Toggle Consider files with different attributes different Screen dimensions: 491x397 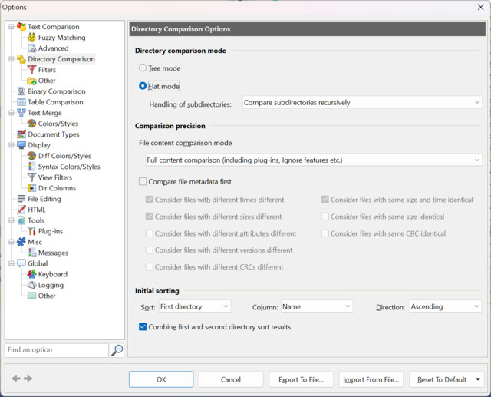pos(150,233)
